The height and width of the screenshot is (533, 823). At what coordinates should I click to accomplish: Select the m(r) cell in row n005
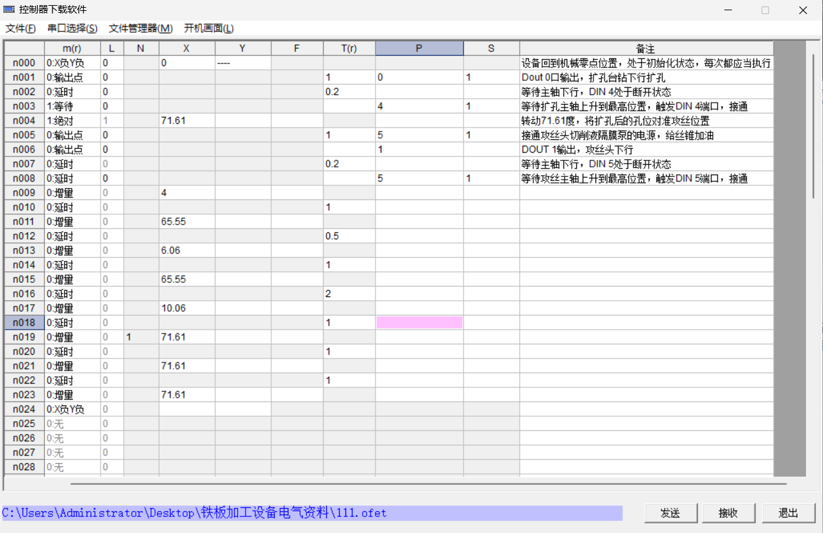coord(72,135)
